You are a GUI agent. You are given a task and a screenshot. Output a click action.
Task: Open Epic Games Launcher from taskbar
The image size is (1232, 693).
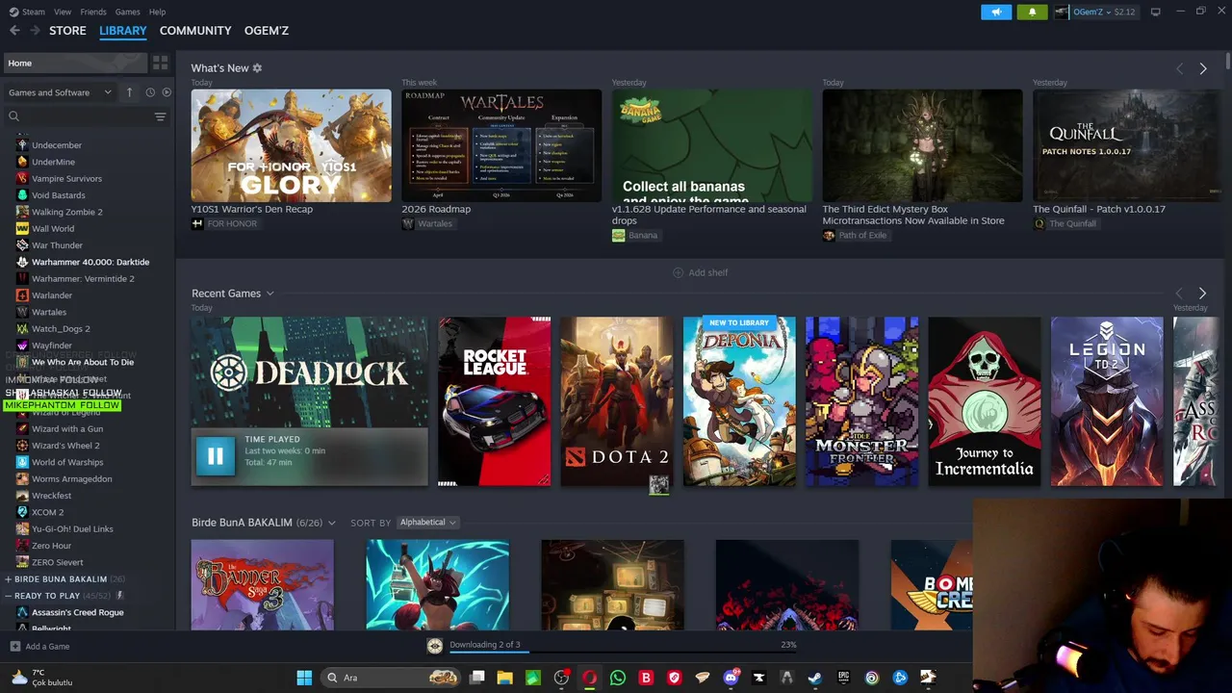click(843, 678)
